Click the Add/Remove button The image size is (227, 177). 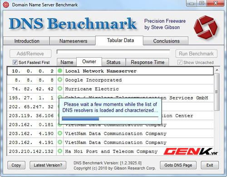click(x=30, y=54)
